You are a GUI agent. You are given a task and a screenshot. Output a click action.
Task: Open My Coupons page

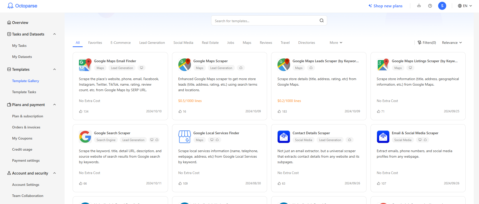coord(22,138)
